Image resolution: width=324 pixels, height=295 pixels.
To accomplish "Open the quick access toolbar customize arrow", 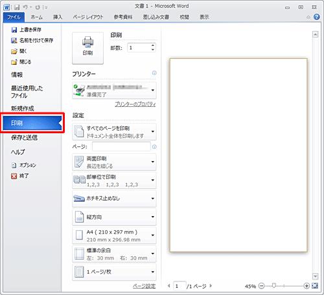I will [46, 7].
